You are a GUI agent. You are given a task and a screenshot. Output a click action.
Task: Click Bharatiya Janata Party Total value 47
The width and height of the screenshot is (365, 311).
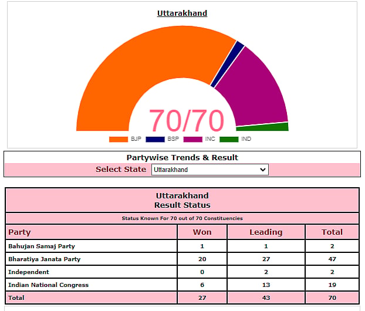pos(332,259)
